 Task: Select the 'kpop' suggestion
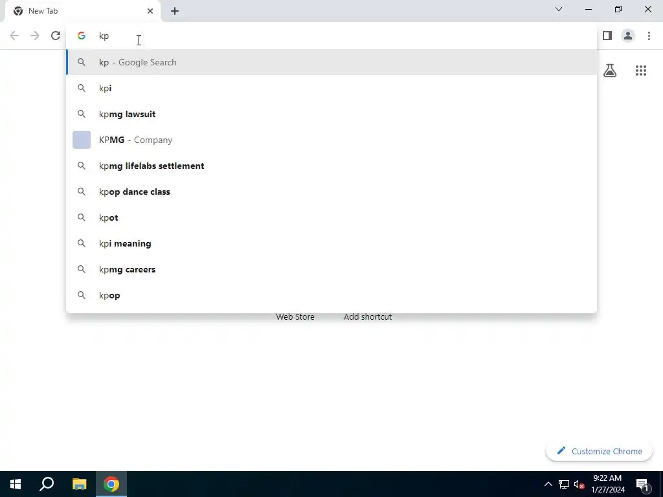[331, 295]
